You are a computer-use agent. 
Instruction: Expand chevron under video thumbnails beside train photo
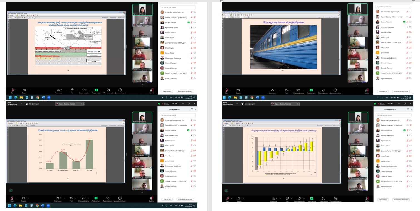358,84
